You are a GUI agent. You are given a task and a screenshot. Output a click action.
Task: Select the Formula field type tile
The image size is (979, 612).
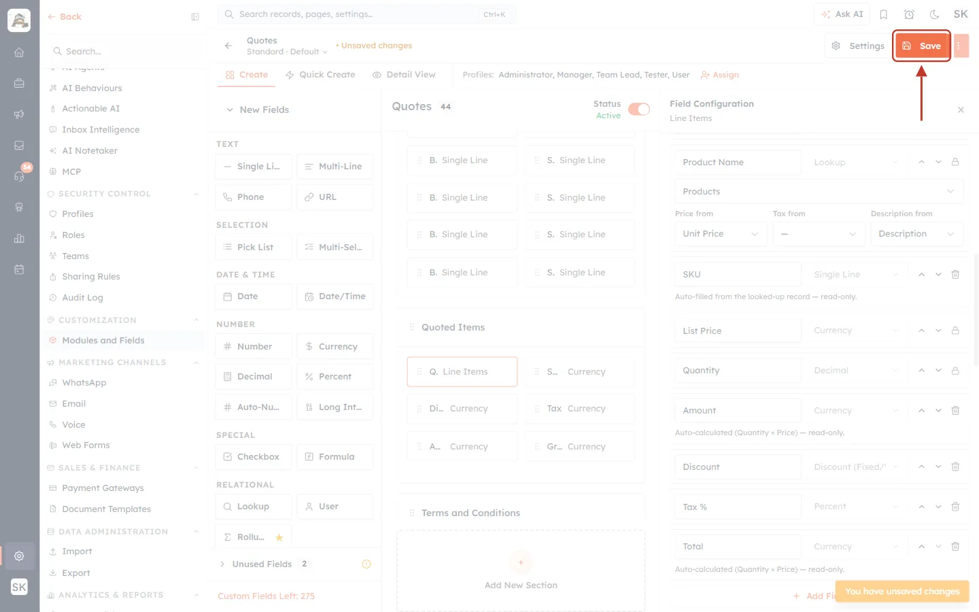point(334,457)
